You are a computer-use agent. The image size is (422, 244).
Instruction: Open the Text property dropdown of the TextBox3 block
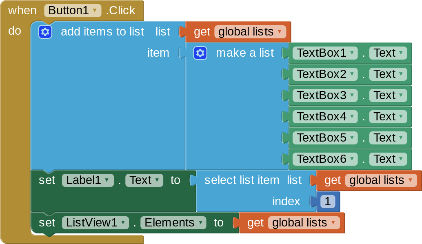tap(388, 95)
